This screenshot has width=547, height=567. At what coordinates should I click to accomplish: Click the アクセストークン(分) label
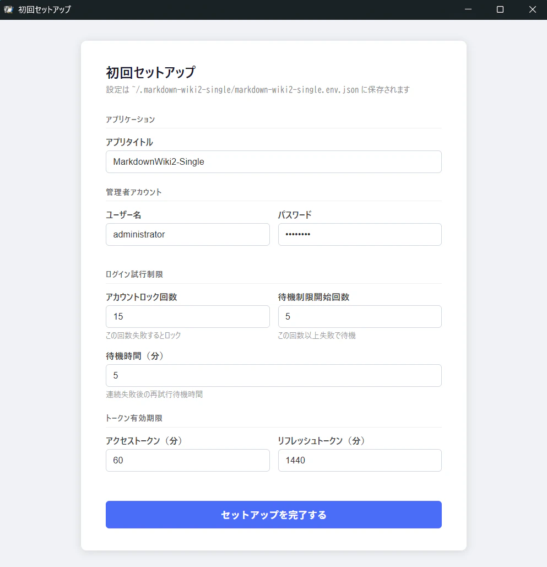pos(144,441)
